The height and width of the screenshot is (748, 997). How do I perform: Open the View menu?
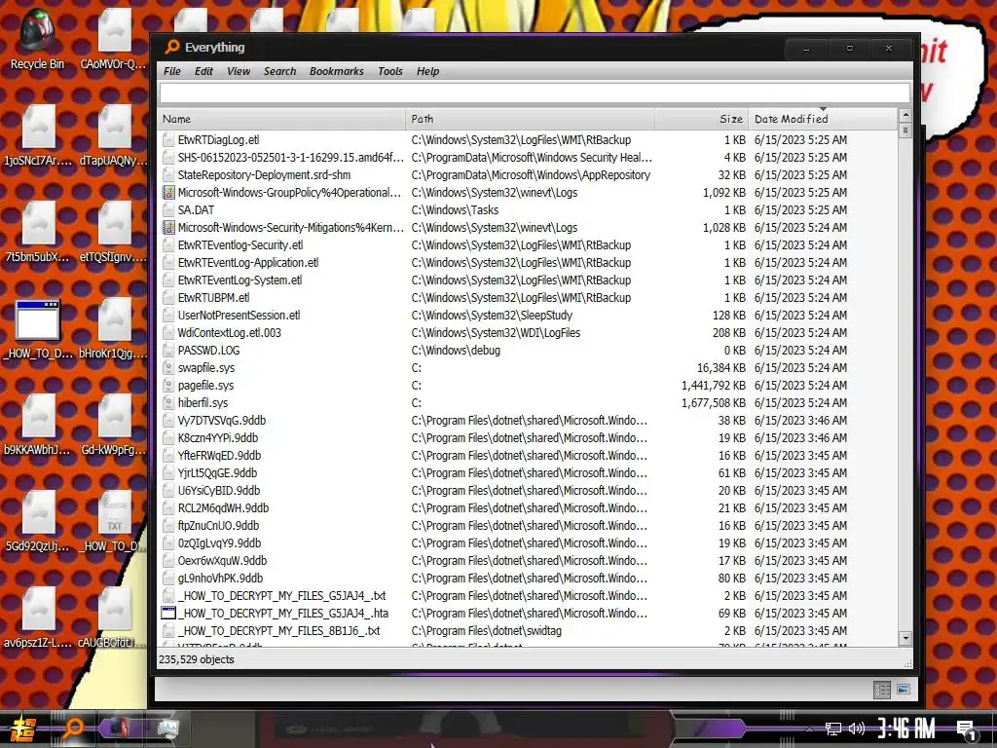coord(239,71)
